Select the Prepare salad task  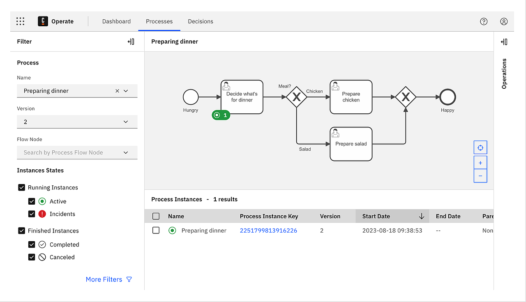tap(351, 144)
